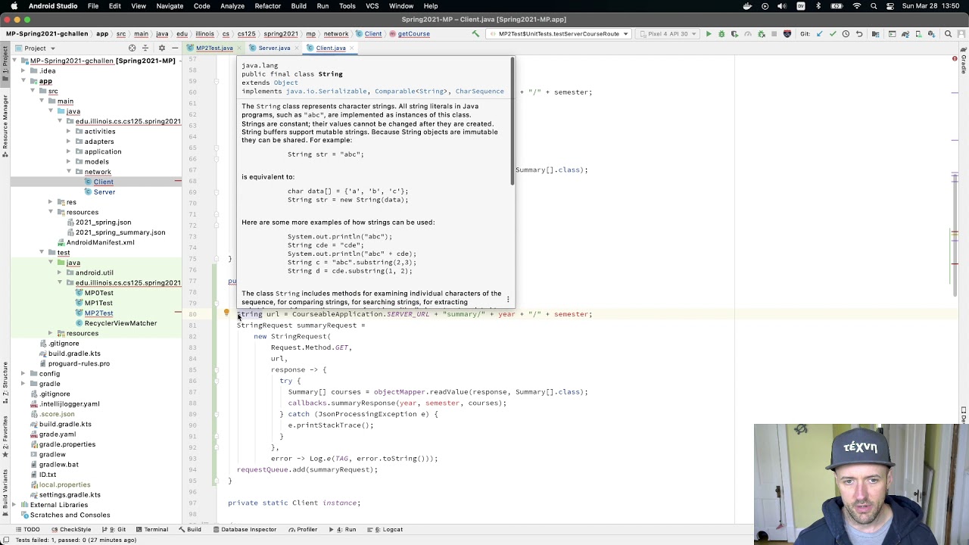This screenshot has height=545, width=969.
Task: Start debugging with the bug icon
Action: click(x=722, y=33)
